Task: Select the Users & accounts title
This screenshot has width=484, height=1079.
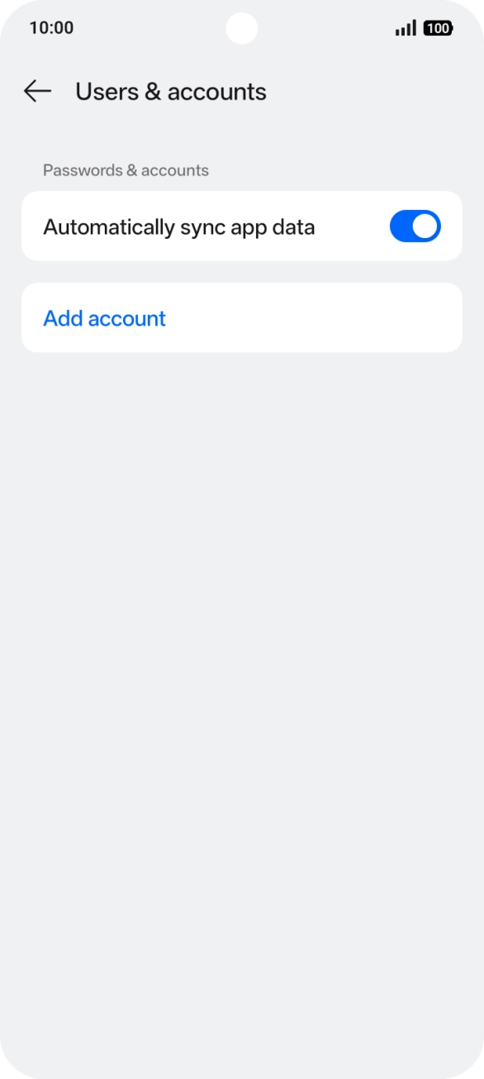Action: click(x=170, y=92)
